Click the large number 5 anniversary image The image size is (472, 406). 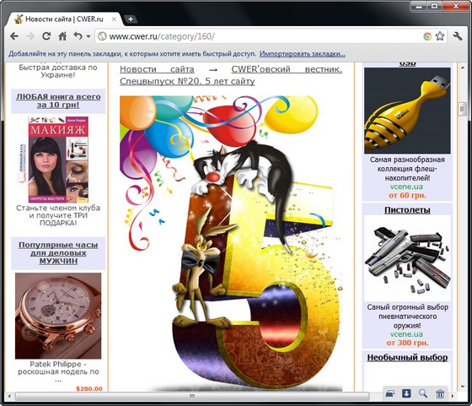click(231, 243)
